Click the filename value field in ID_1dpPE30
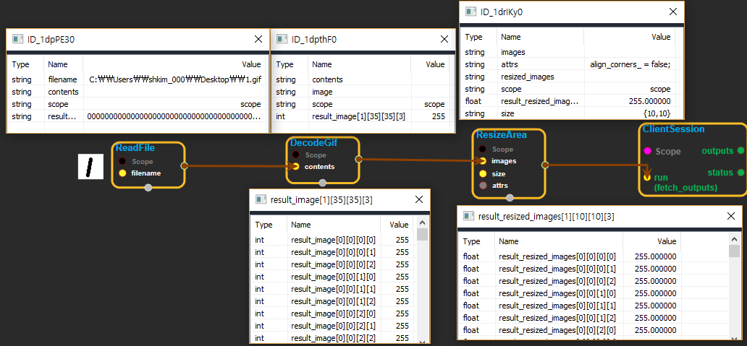This screenshot has width=747, height=346. point(174,79)
